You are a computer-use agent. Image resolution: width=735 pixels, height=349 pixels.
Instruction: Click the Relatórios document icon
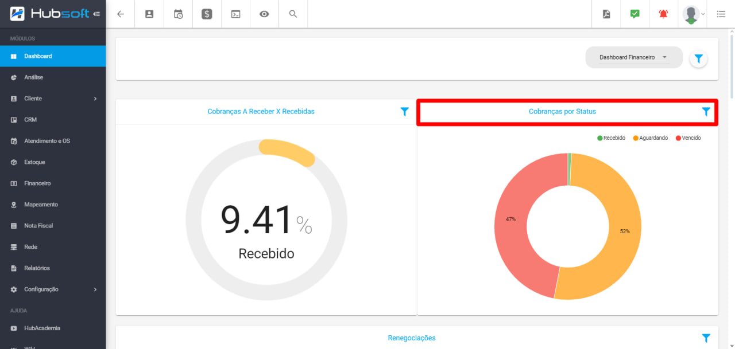coord(14,268)
